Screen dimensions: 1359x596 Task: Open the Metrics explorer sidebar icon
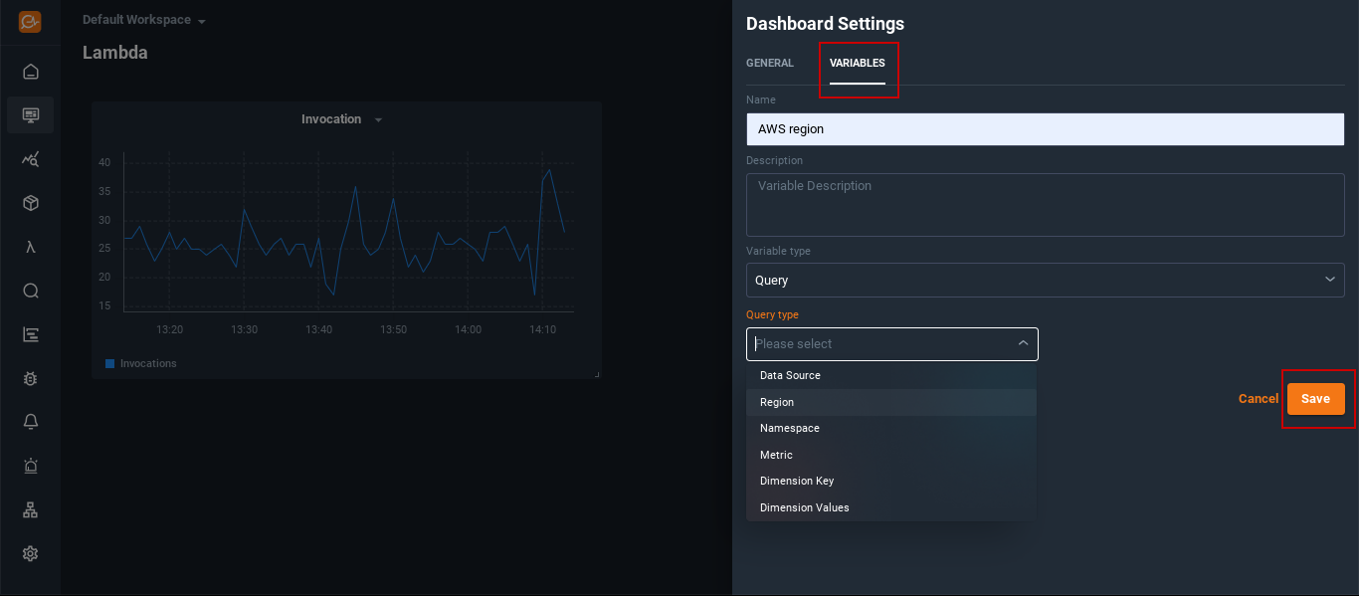30,158
